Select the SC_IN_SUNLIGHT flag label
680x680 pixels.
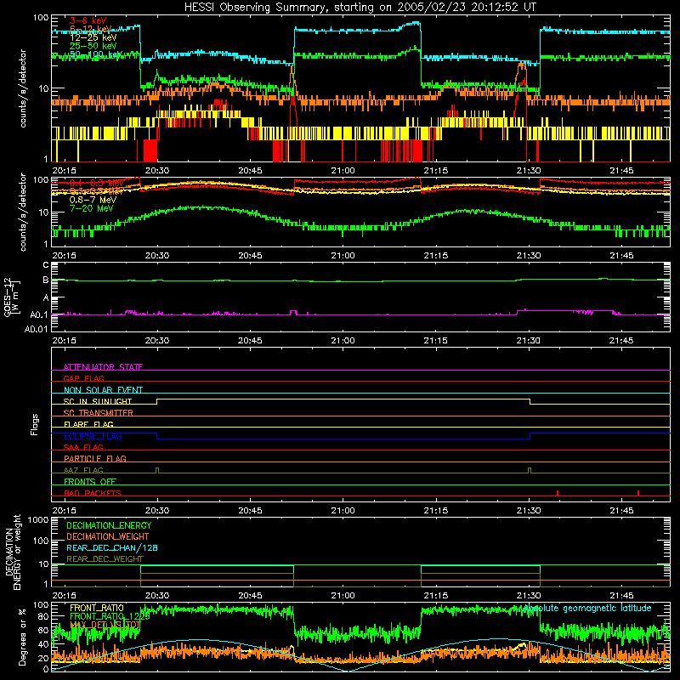[x=98, y=401]
